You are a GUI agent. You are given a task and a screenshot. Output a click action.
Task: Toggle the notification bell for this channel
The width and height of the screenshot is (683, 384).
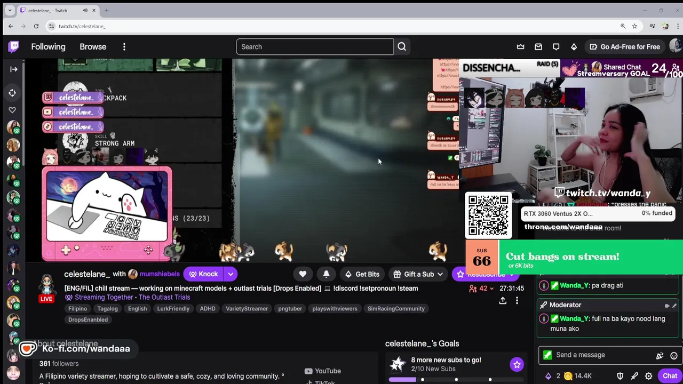click(x=326, y=274)
